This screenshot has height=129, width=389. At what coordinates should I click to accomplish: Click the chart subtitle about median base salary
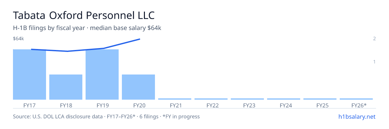(87, 28)
